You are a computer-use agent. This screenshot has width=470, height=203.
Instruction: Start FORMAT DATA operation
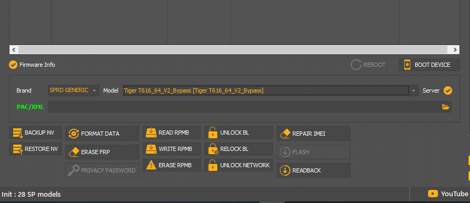(x=102, y=134)
